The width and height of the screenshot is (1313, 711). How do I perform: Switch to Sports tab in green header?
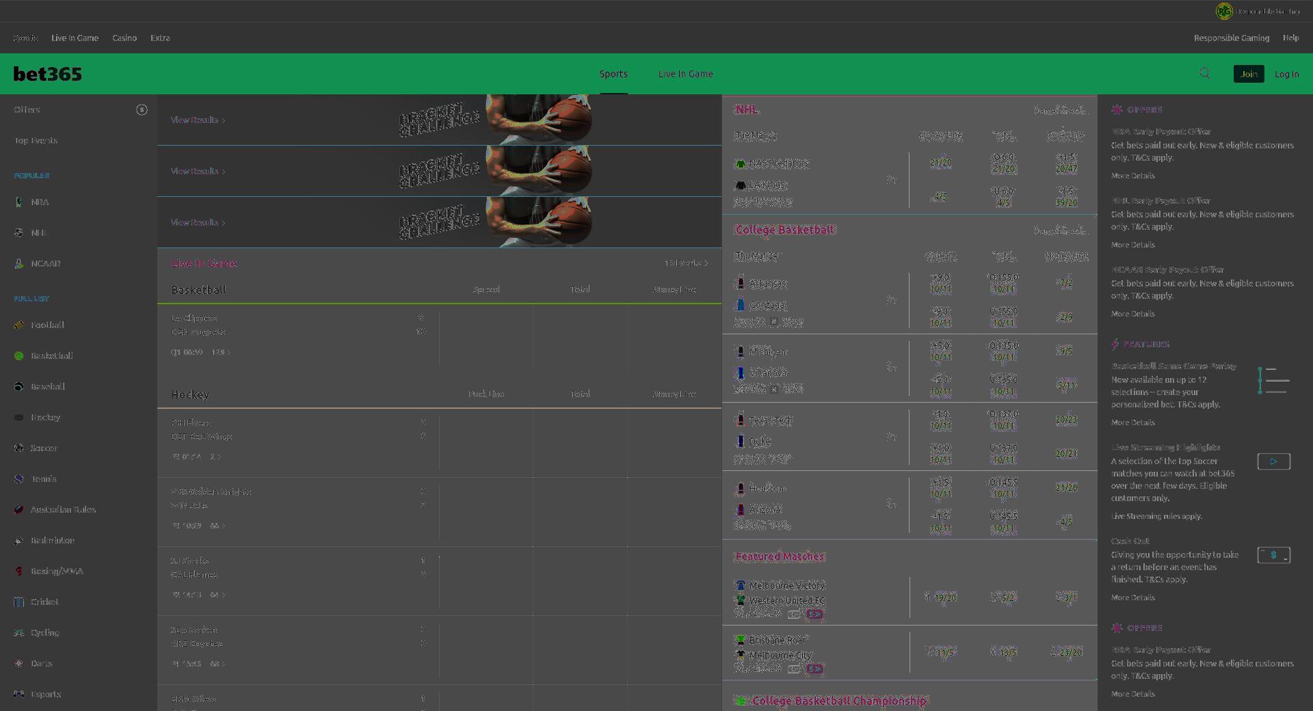tap(613, 74)
